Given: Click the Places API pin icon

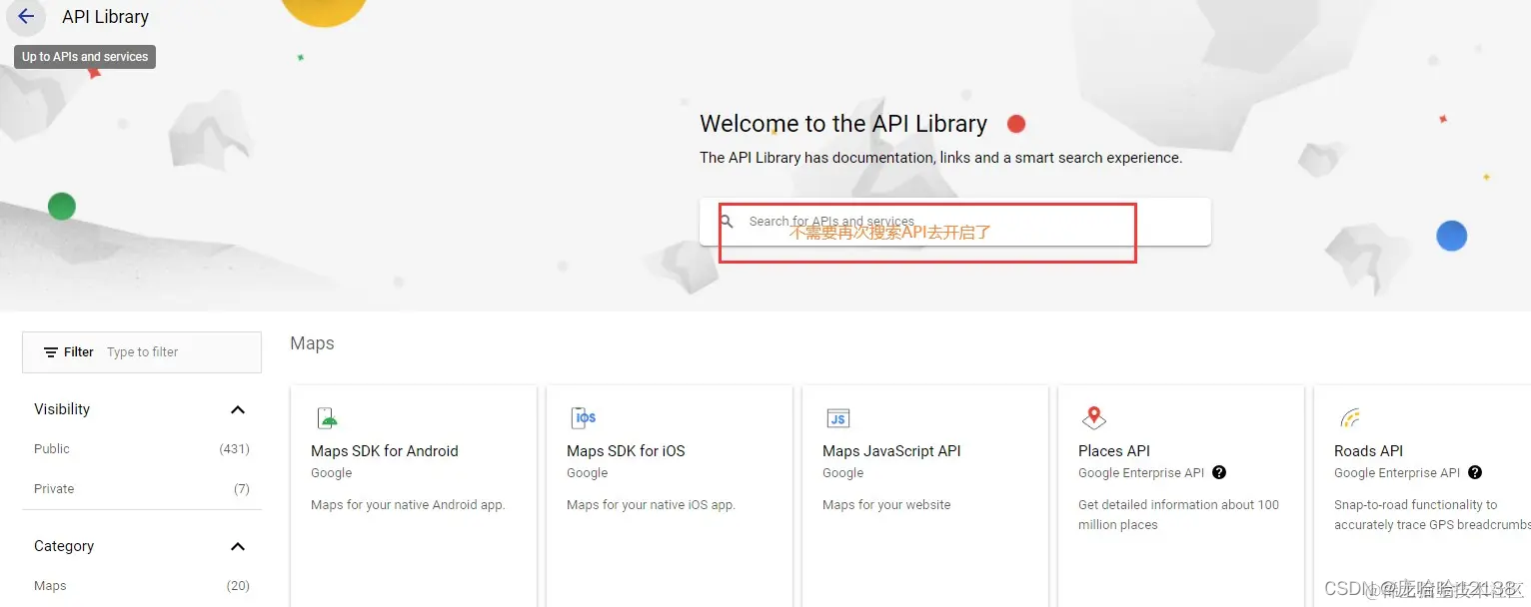Looking at the screenshot, I should [x=1094, y=418].
